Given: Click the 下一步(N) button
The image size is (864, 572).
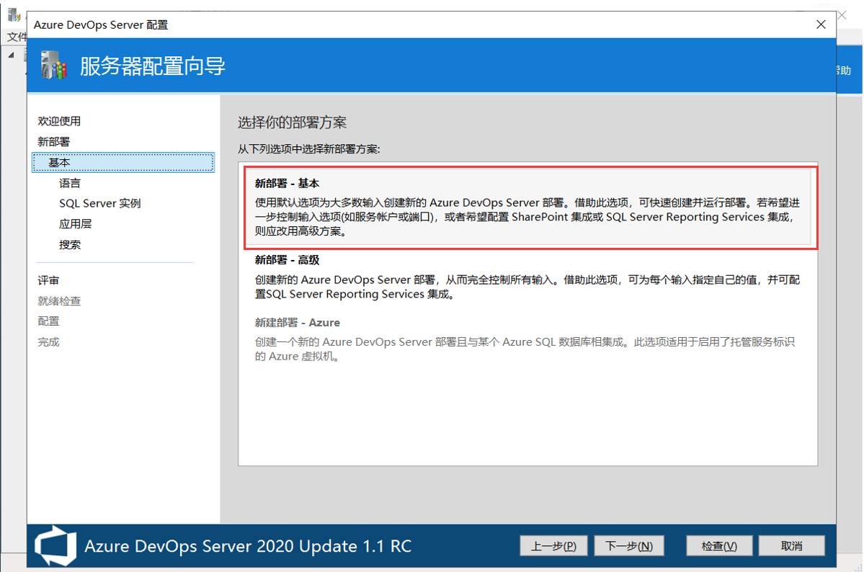Looking at the screenshot, I should coord(628,546).
